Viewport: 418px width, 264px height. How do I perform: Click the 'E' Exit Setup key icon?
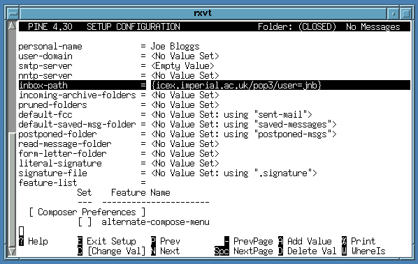(x=80, y=241)
